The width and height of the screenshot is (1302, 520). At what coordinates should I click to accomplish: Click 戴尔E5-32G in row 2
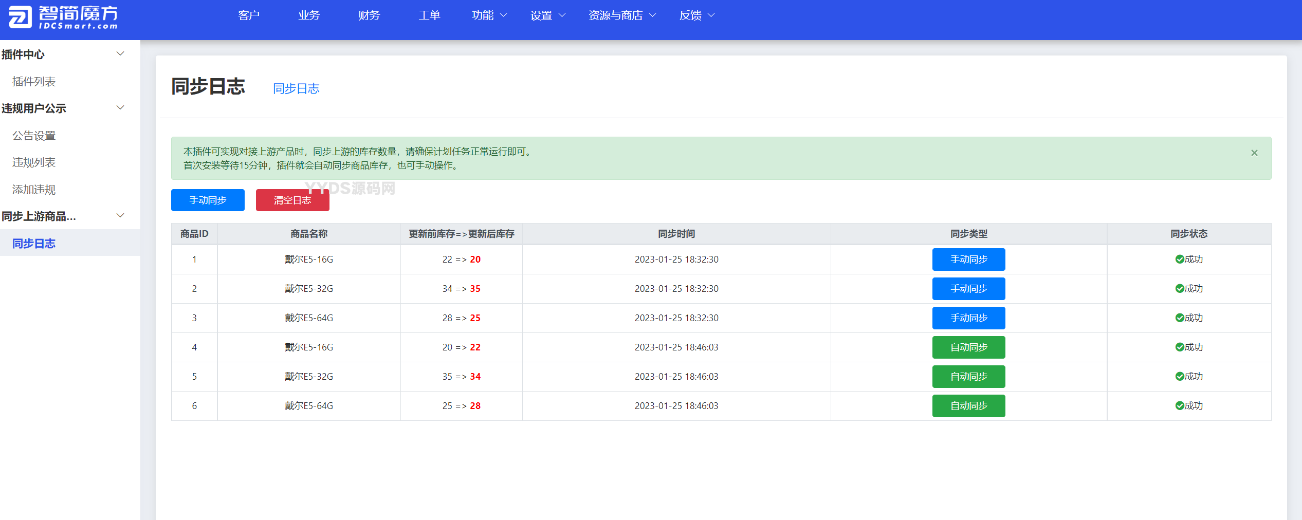(309, 289)
